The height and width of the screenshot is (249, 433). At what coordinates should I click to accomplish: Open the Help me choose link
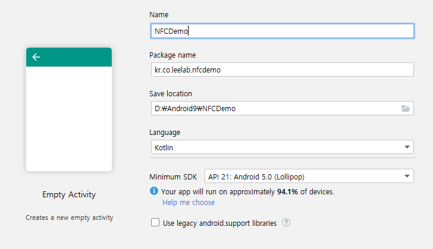coord(189,203)
